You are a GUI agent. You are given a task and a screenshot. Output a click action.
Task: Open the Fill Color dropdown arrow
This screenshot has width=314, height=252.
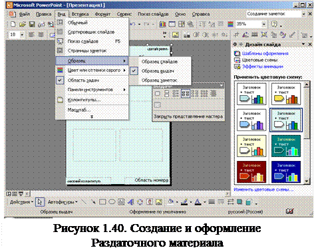177,202
